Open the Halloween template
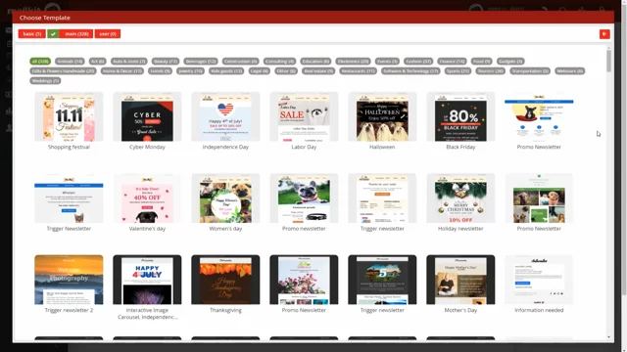 [x=382, y=117]
